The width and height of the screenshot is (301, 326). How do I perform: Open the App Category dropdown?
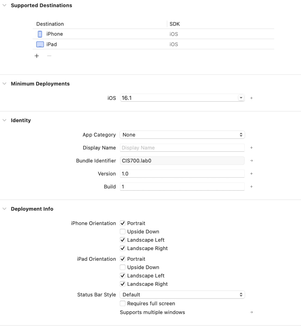[x=182, y=135]
